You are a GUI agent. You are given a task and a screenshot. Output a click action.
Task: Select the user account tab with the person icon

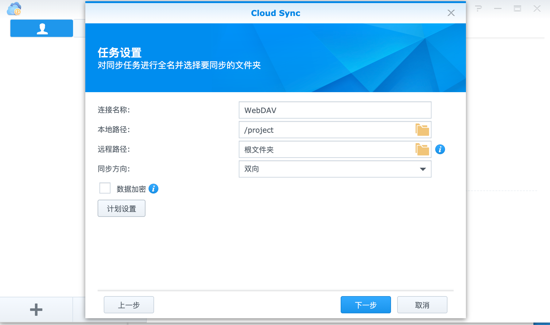click(41, 28)
